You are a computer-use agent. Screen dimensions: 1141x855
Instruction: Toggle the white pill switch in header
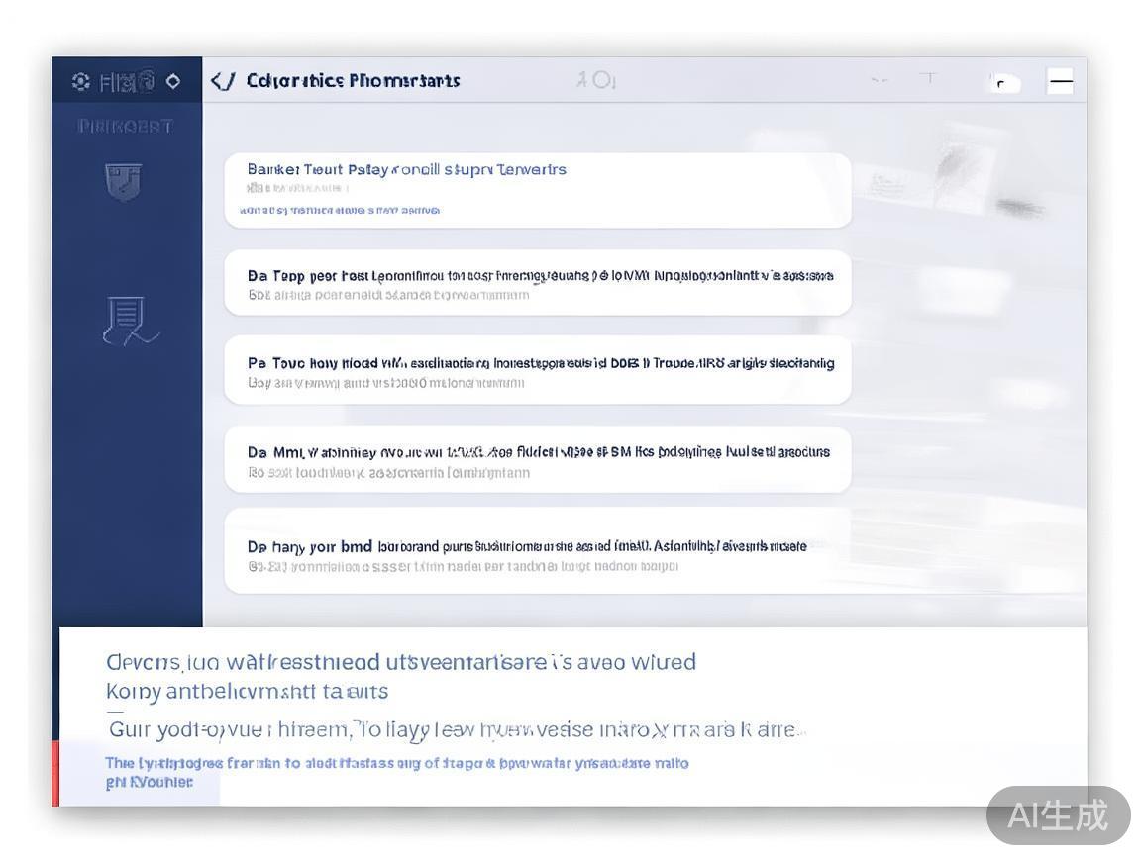(x=1003, y=83)
